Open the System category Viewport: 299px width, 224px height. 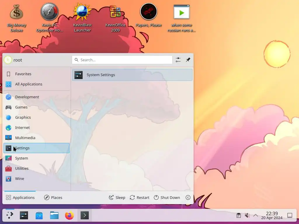point(36,158)
